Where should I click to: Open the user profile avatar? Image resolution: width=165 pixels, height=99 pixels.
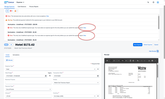point(158,2)
